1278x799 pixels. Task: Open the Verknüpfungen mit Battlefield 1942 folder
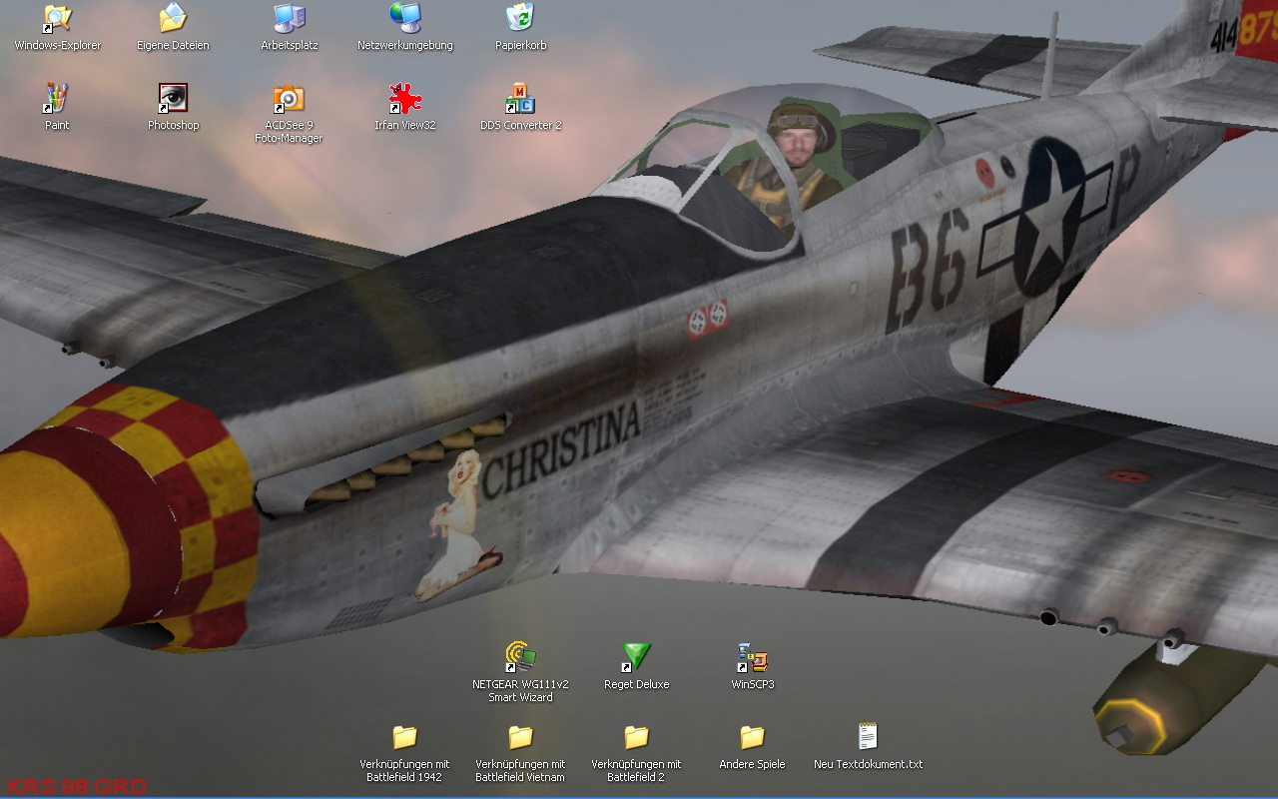point(404,737)
